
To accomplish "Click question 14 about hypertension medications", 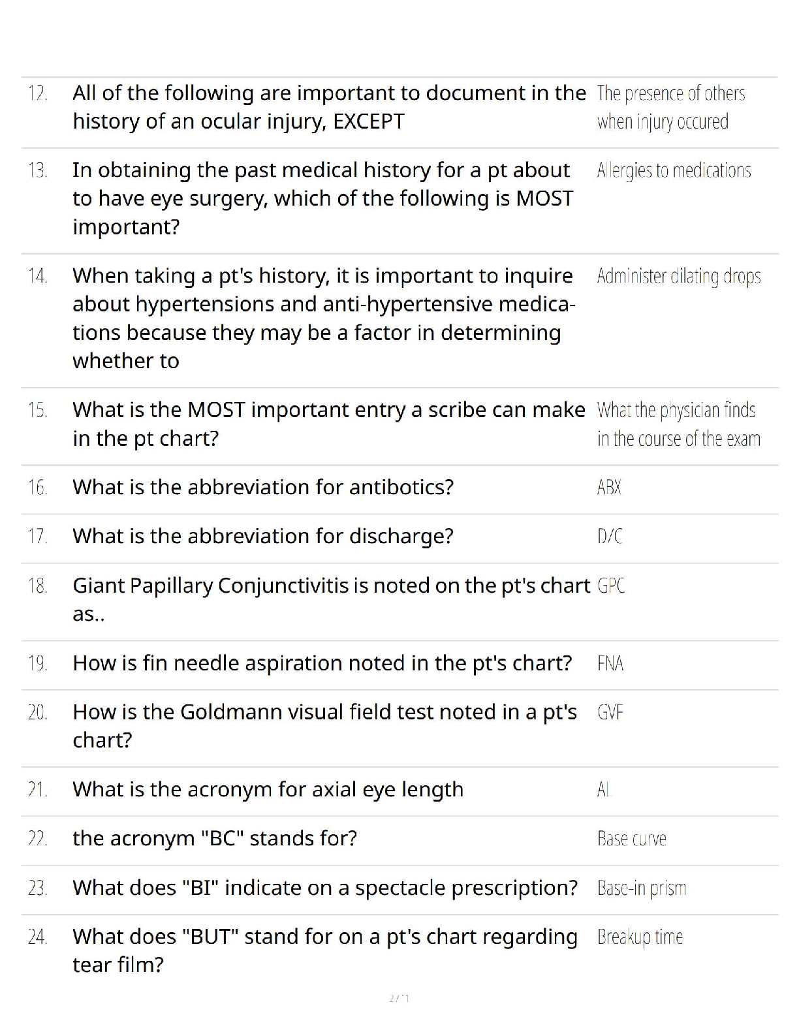I will (x=324, y=319).
